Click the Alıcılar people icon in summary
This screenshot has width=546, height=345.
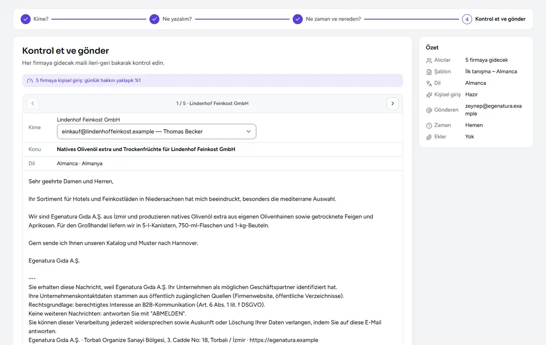(x=429, y=60)
